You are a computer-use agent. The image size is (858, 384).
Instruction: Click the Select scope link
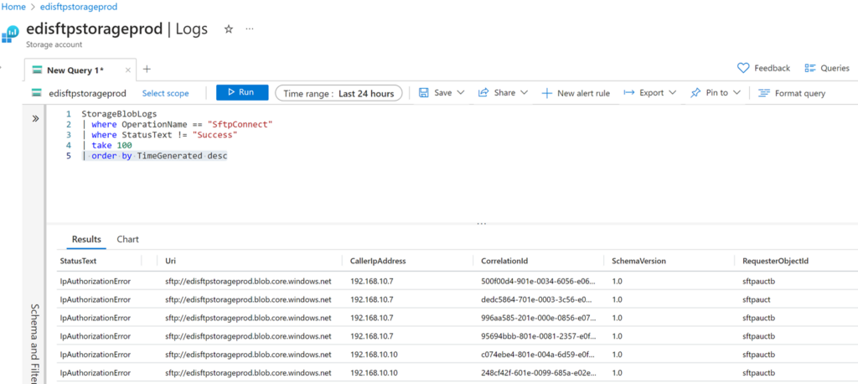[x=165, y=93]
